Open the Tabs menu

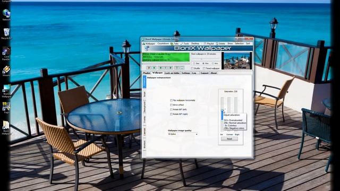(175, 44)
